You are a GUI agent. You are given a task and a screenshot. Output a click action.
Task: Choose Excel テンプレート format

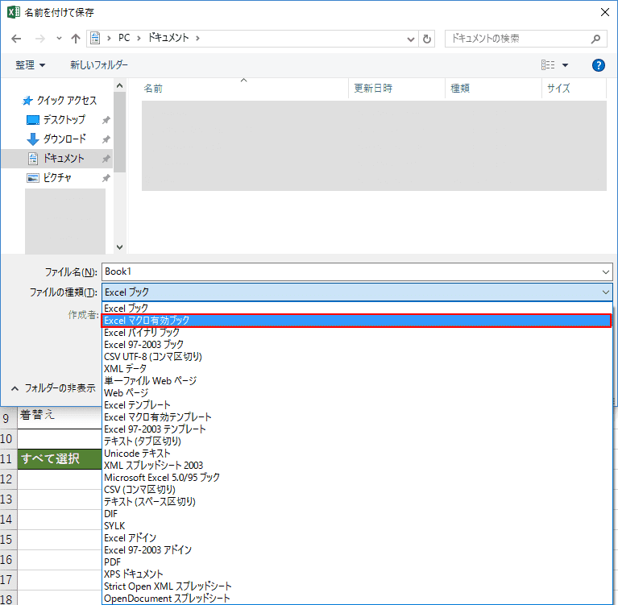pos(357,405)
